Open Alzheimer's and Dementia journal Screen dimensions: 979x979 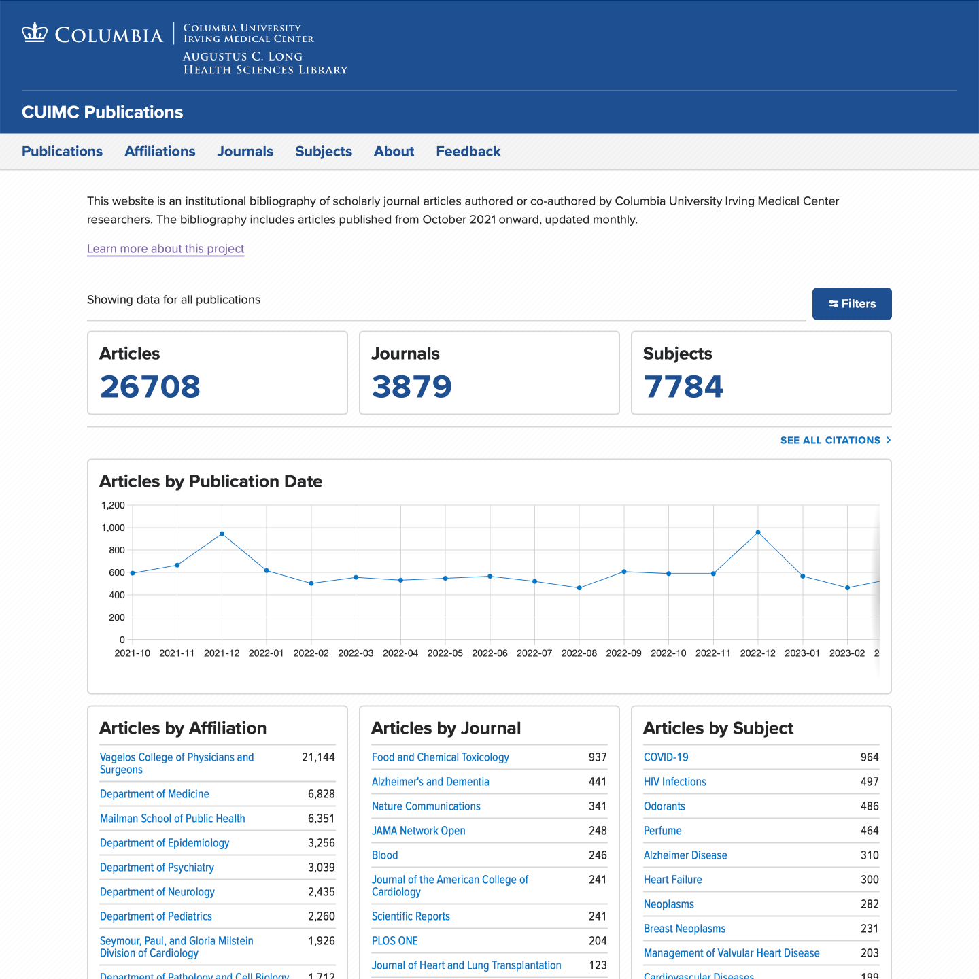[x=430, y=782]
